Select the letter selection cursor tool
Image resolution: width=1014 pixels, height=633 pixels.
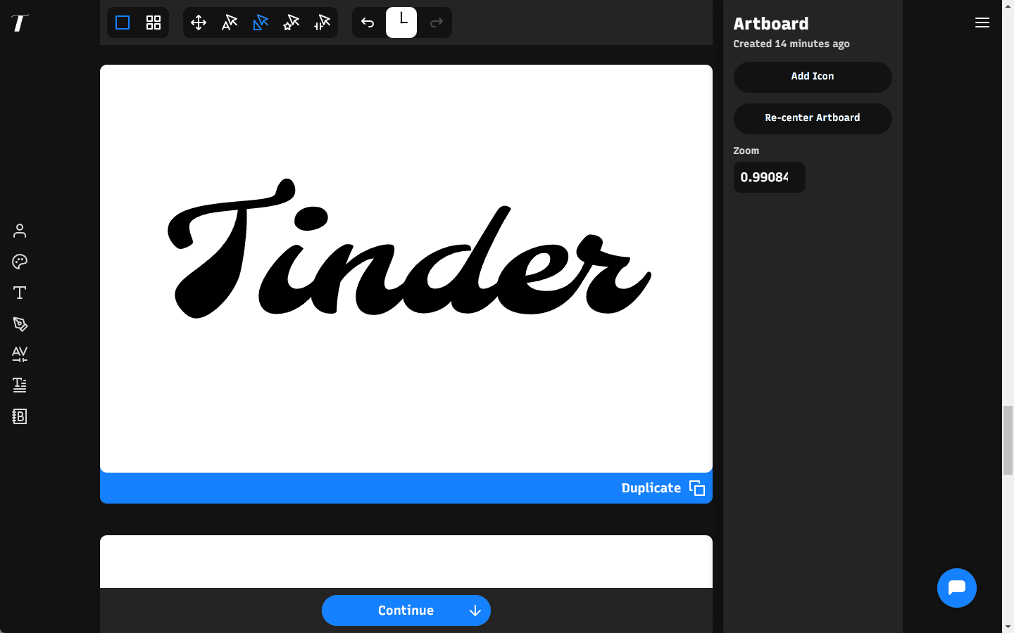click(229, 23)
